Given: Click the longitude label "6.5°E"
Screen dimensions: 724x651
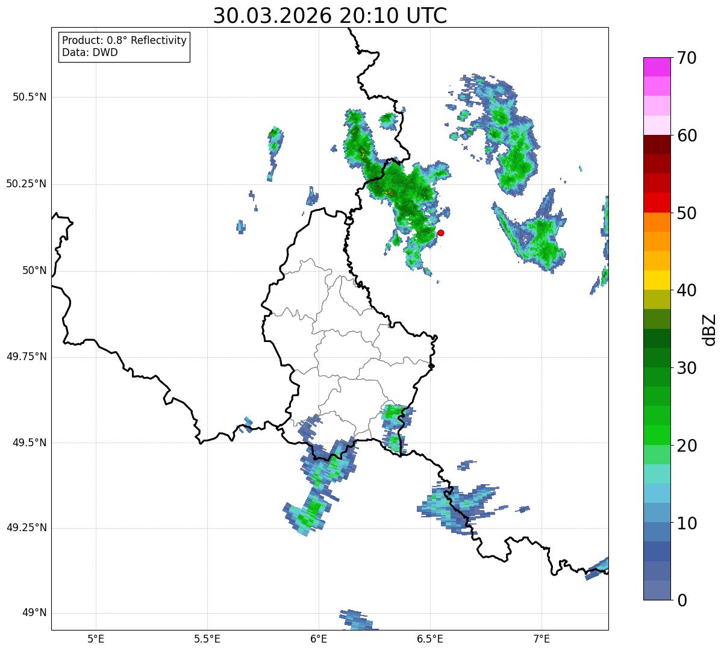Looking at the screenshot, I should pos(430,638).
